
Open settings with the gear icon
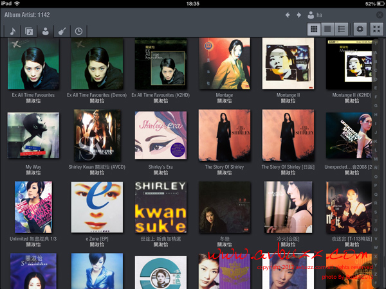click(x=360, y=29)
